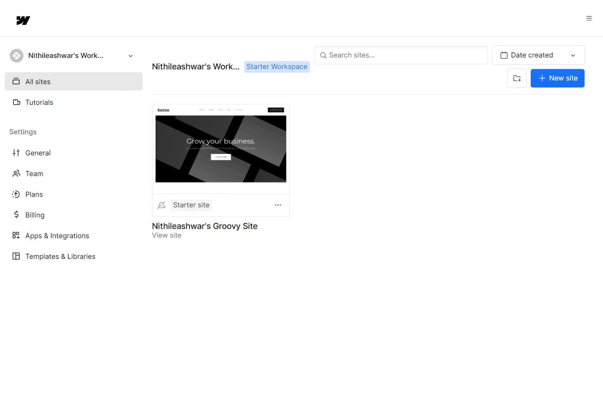
Task: Open General workspace settings
Action: [38, 153]
